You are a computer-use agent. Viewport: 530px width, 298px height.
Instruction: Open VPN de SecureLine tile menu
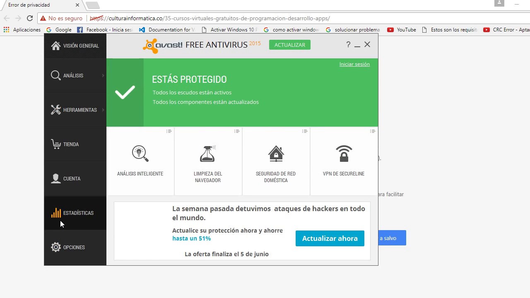tap(373, 131)
